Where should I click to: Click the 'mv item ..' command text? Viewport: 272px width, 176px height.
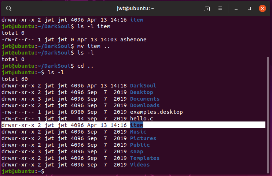(93, 46)
